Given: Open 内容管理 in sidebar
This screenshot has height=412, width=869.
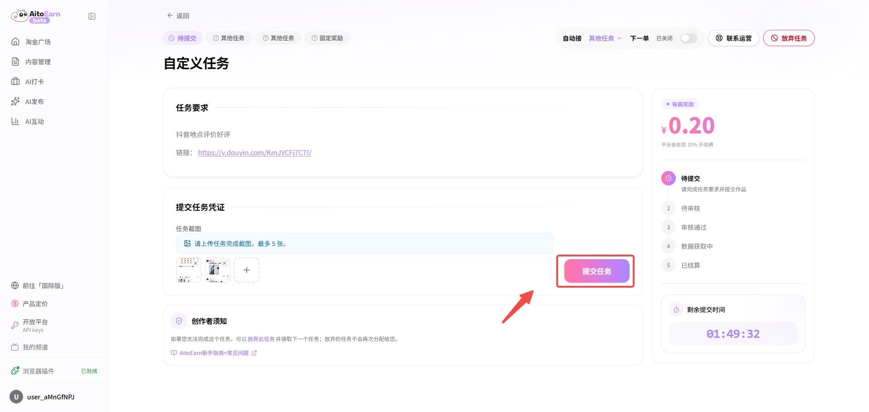Looking at the screenshot, I should click(38, 62).
